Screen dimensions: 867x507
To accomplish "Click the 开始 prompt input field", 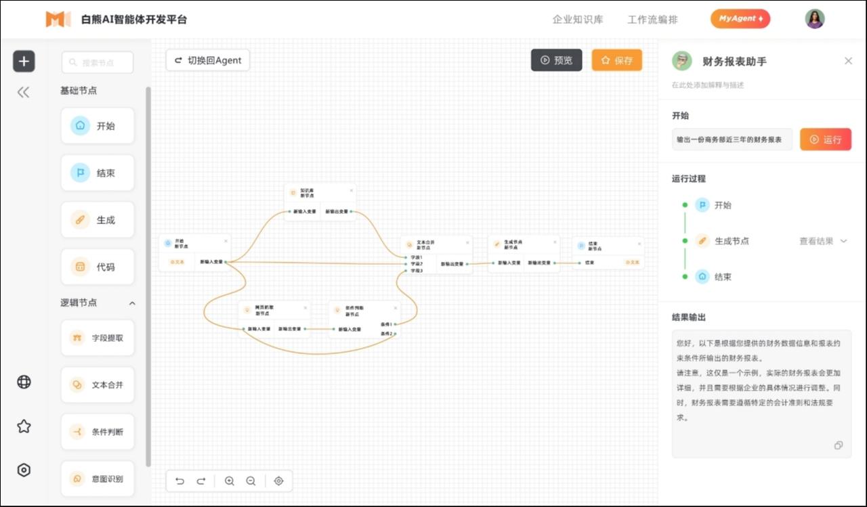I will [732, 139].
